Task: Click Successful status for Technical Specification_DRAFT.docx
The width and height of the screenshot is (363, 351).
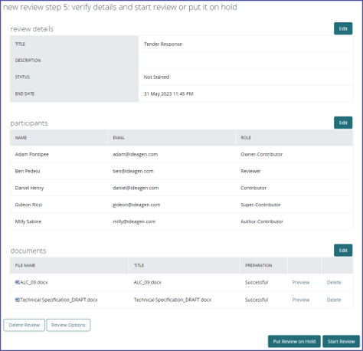Action: [257, 300]
